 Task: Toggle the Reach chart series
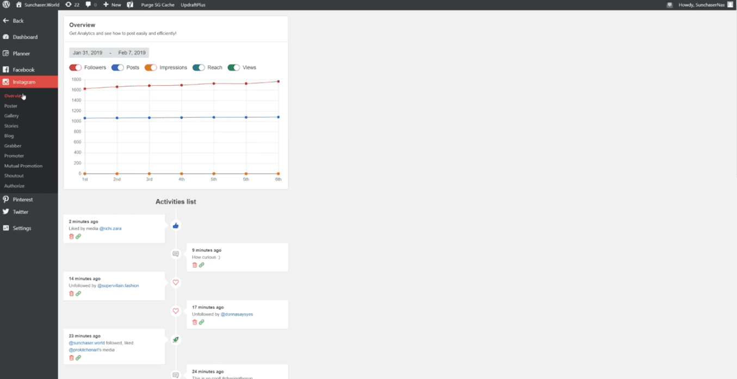click(x=199, y=68)
